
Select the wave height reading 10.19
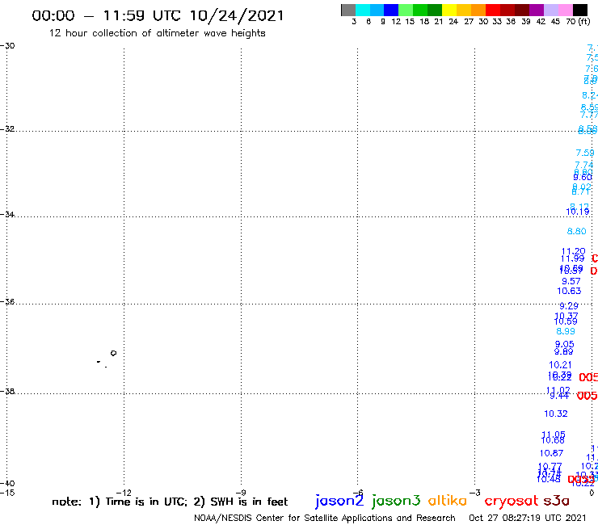[578, 212]
